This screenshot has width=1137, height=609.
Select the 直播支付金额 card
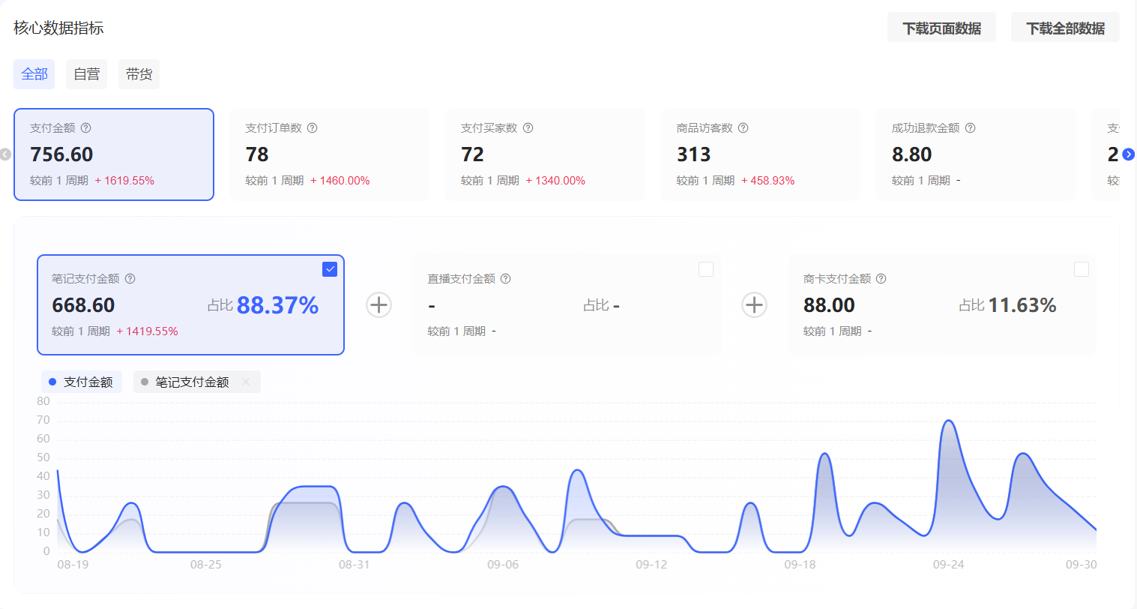click(x=567, y=304)
